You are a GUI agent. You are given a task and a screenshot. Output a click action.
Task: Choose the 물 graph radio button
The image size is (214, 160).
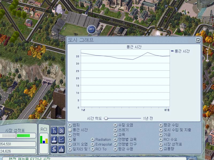(70, 139)
